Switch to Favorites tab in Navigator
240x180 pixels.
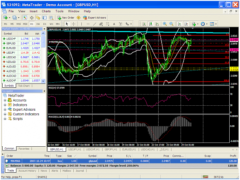24,149
